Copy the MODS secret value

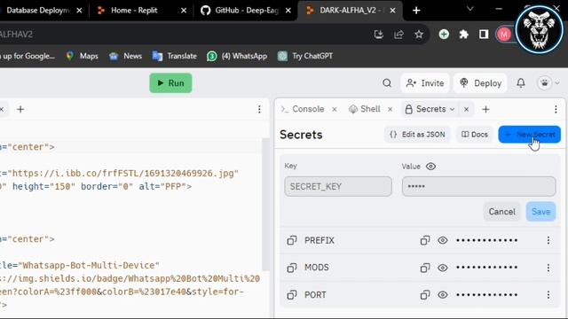pos(425,268)
